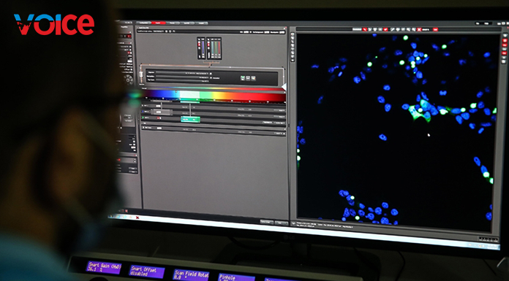Toggle the checkbox beside the top slider row
Viewport: 509px width, 281px height.
(211, 74)
